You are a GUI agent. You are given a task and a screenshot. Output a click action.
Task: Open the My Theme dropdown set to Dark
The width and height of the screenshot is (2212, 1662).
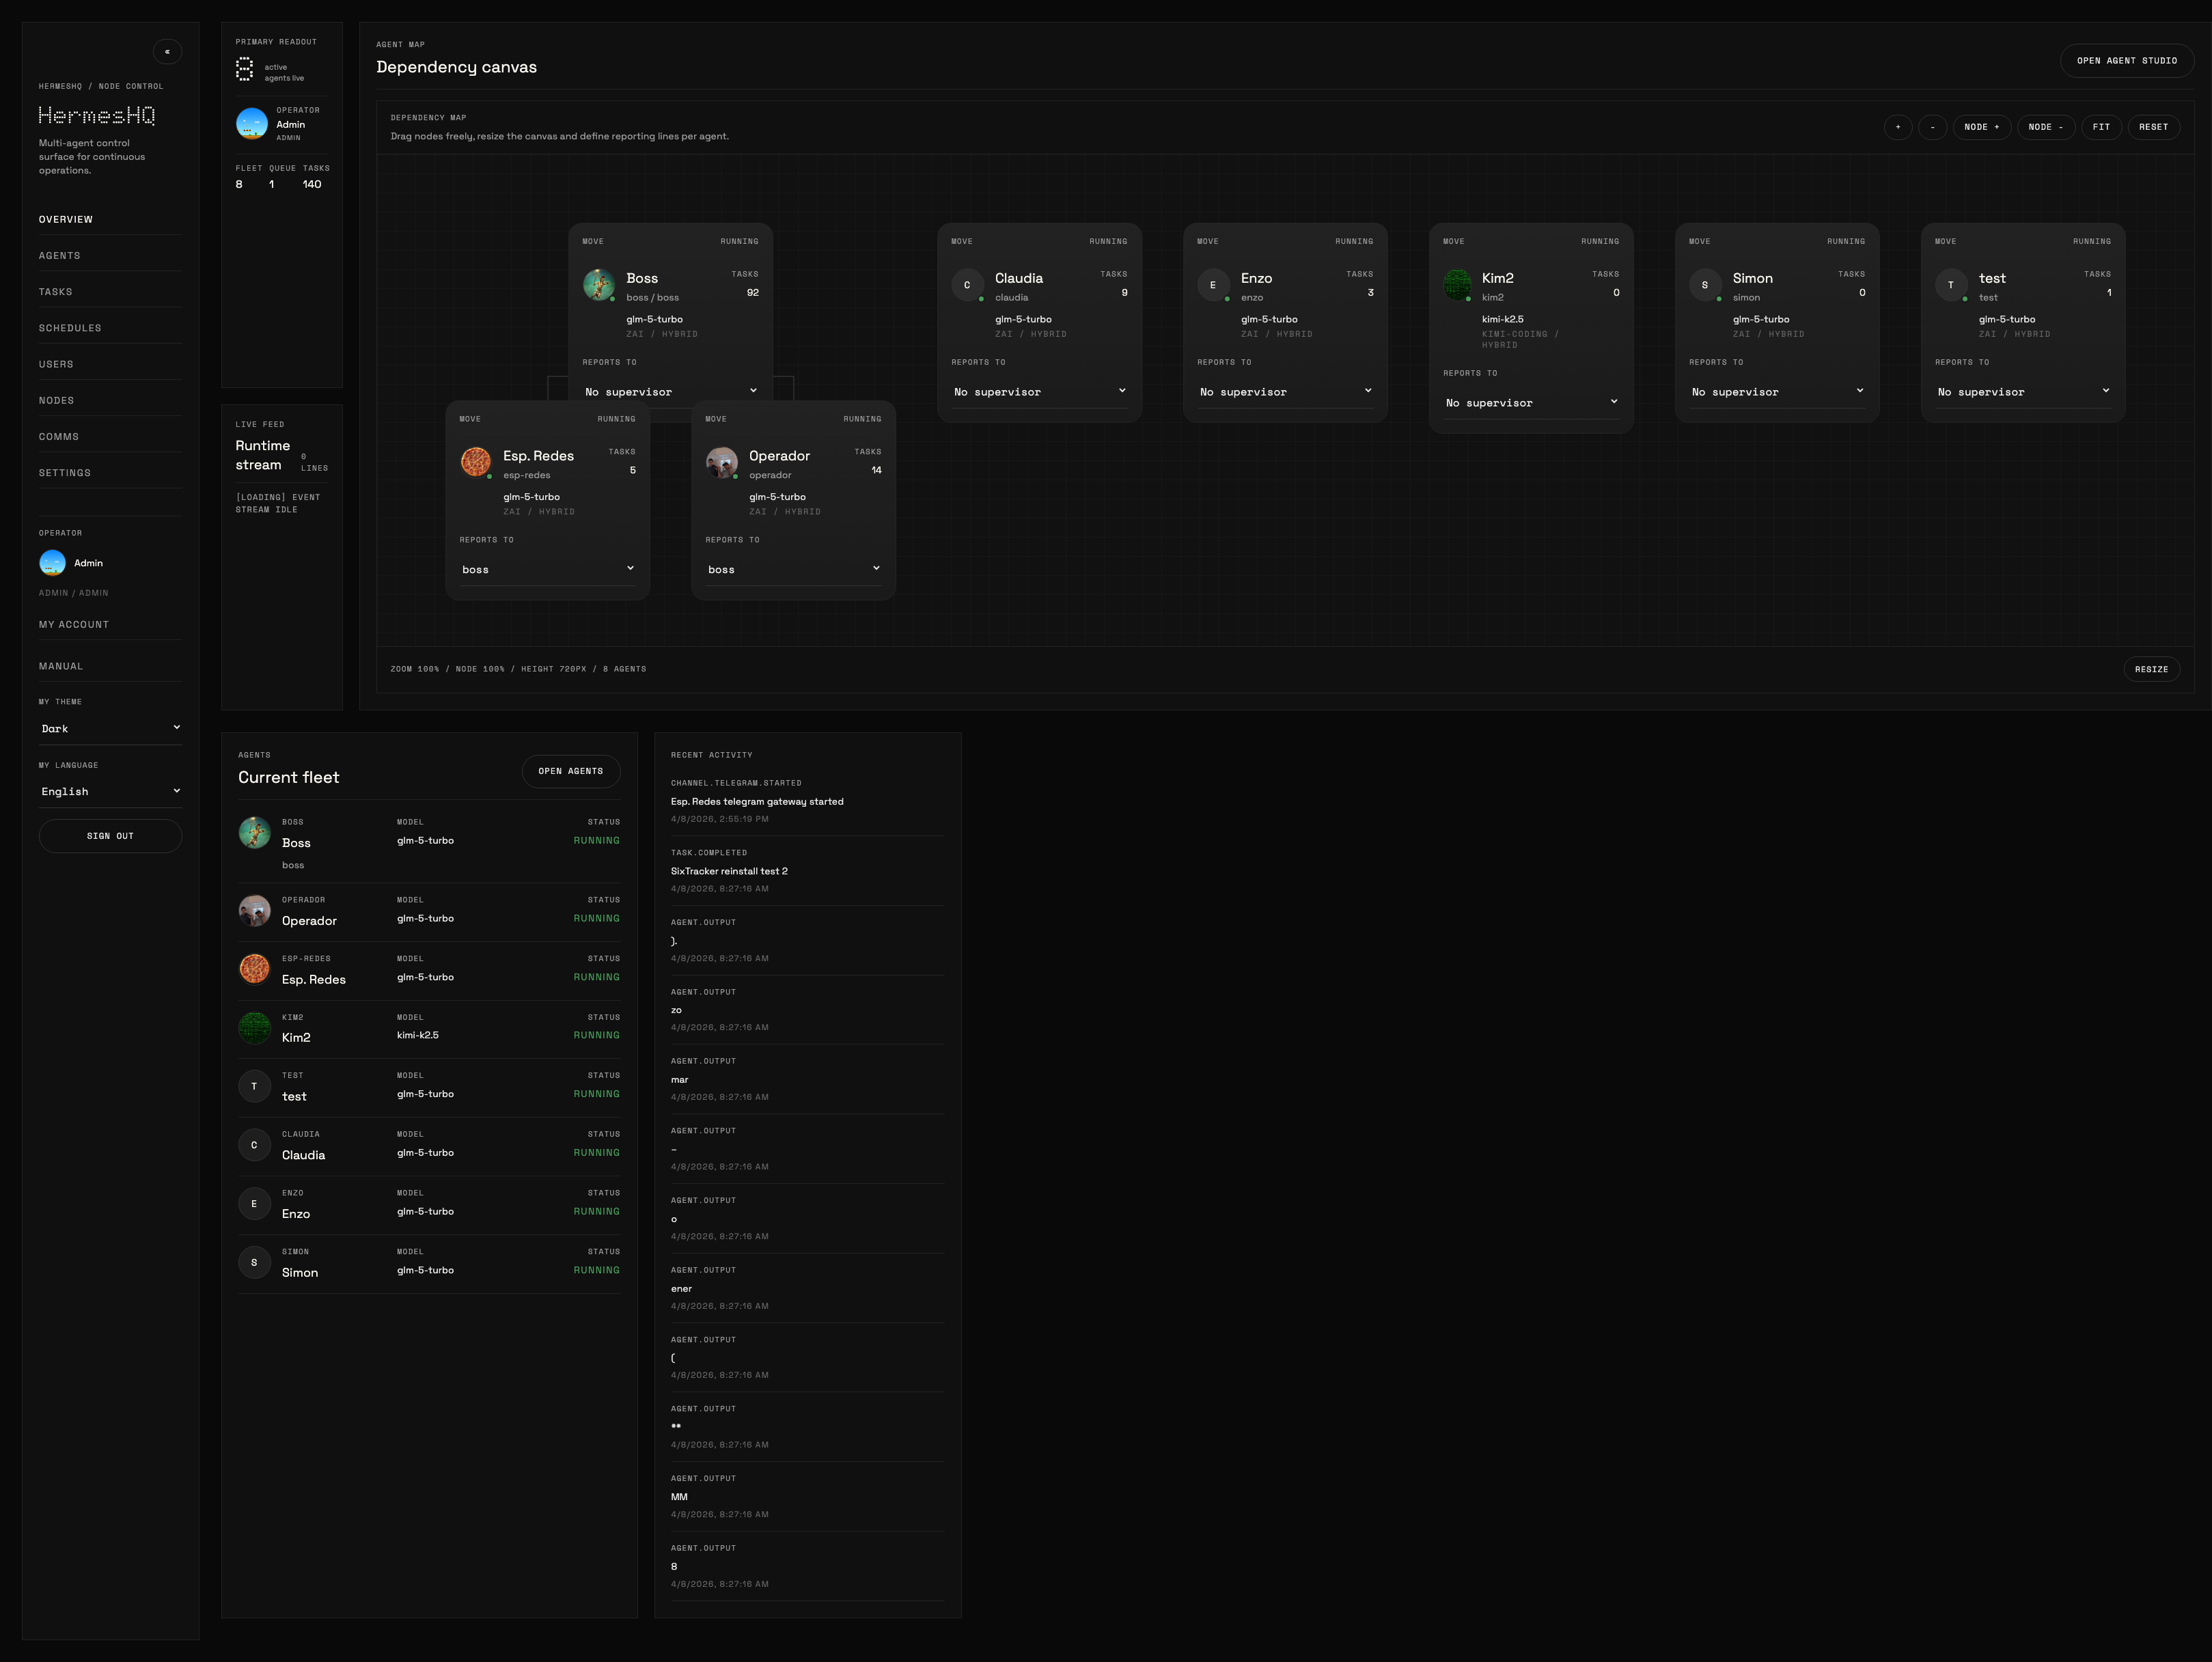(110, 728)
